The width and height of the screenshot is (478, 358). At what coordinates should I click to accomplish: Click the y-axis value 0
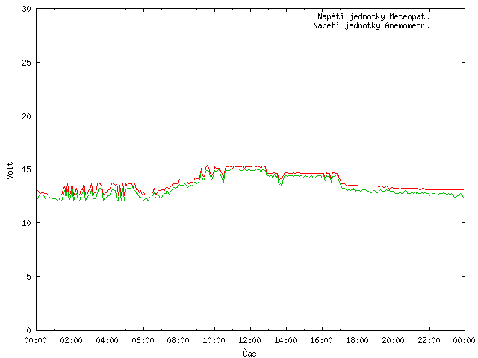click(x=28, y=330)
